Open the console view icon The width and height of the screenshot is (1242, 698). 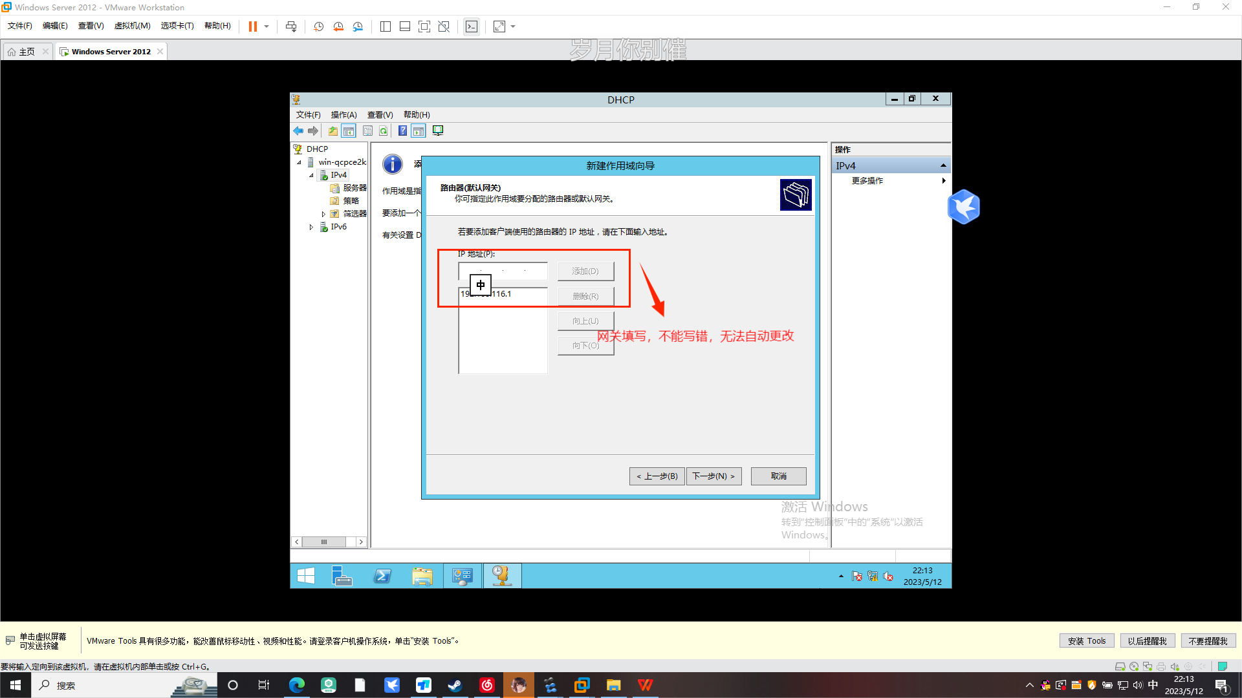[472, 26]
